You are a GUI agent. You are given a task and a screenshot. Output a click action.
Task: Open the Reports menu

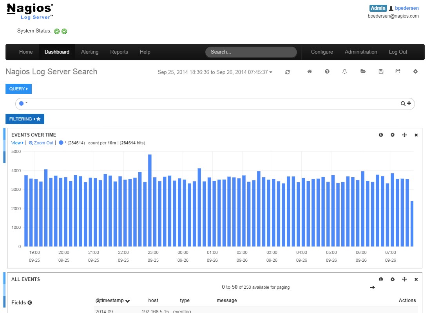click(x=119, y=52)
